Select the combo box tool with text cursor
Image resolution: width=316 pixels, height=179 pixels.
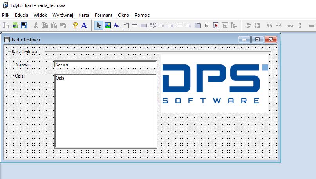click(162, 25)
